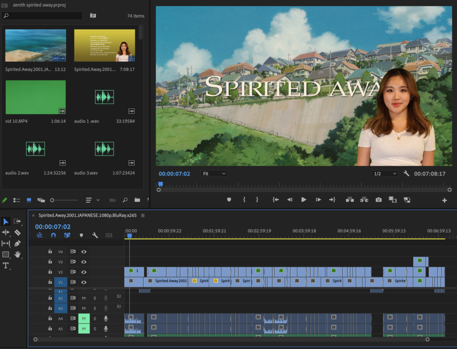
Task: Select the Selection tool arrow
Action: click(x=5, y=222)
